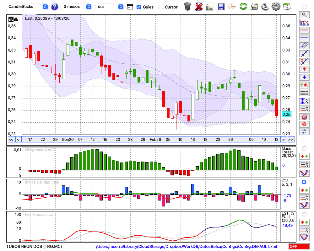Screen dimensions: 314x251
Task: Select the blue horizontal line tool
Action: click(x=304, y=38)
